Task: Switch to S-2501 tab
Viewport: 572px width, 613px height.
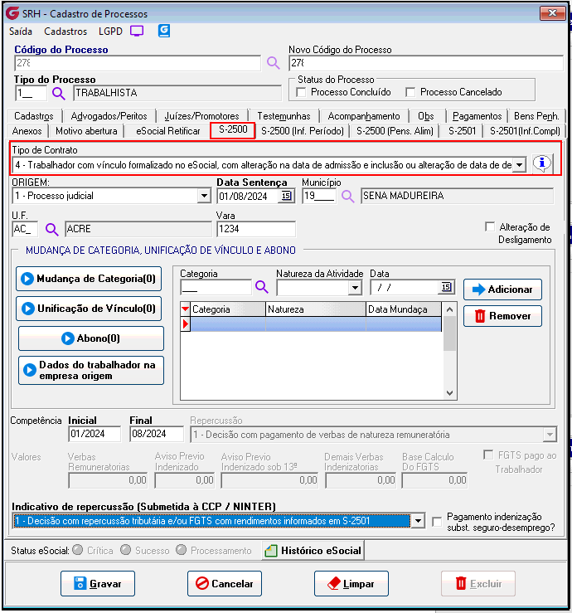Action: point(463,130)
